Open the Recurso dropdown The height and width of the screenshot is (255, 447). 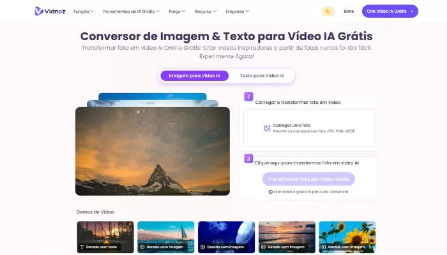point(205,11)
